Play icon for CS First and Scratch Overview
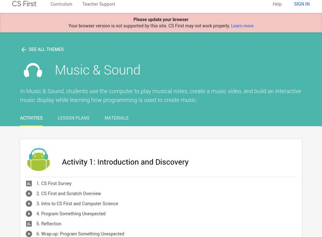The image size is (322, 237). [29, 193]
